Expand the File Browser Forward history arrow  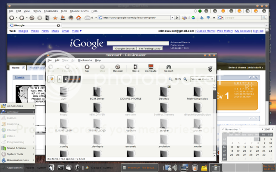tap(77, 68)
